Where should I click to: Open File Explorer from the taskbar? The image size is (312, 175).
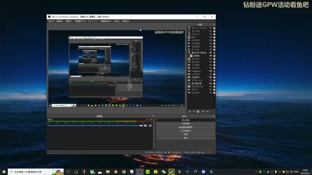tap(108, 172)
